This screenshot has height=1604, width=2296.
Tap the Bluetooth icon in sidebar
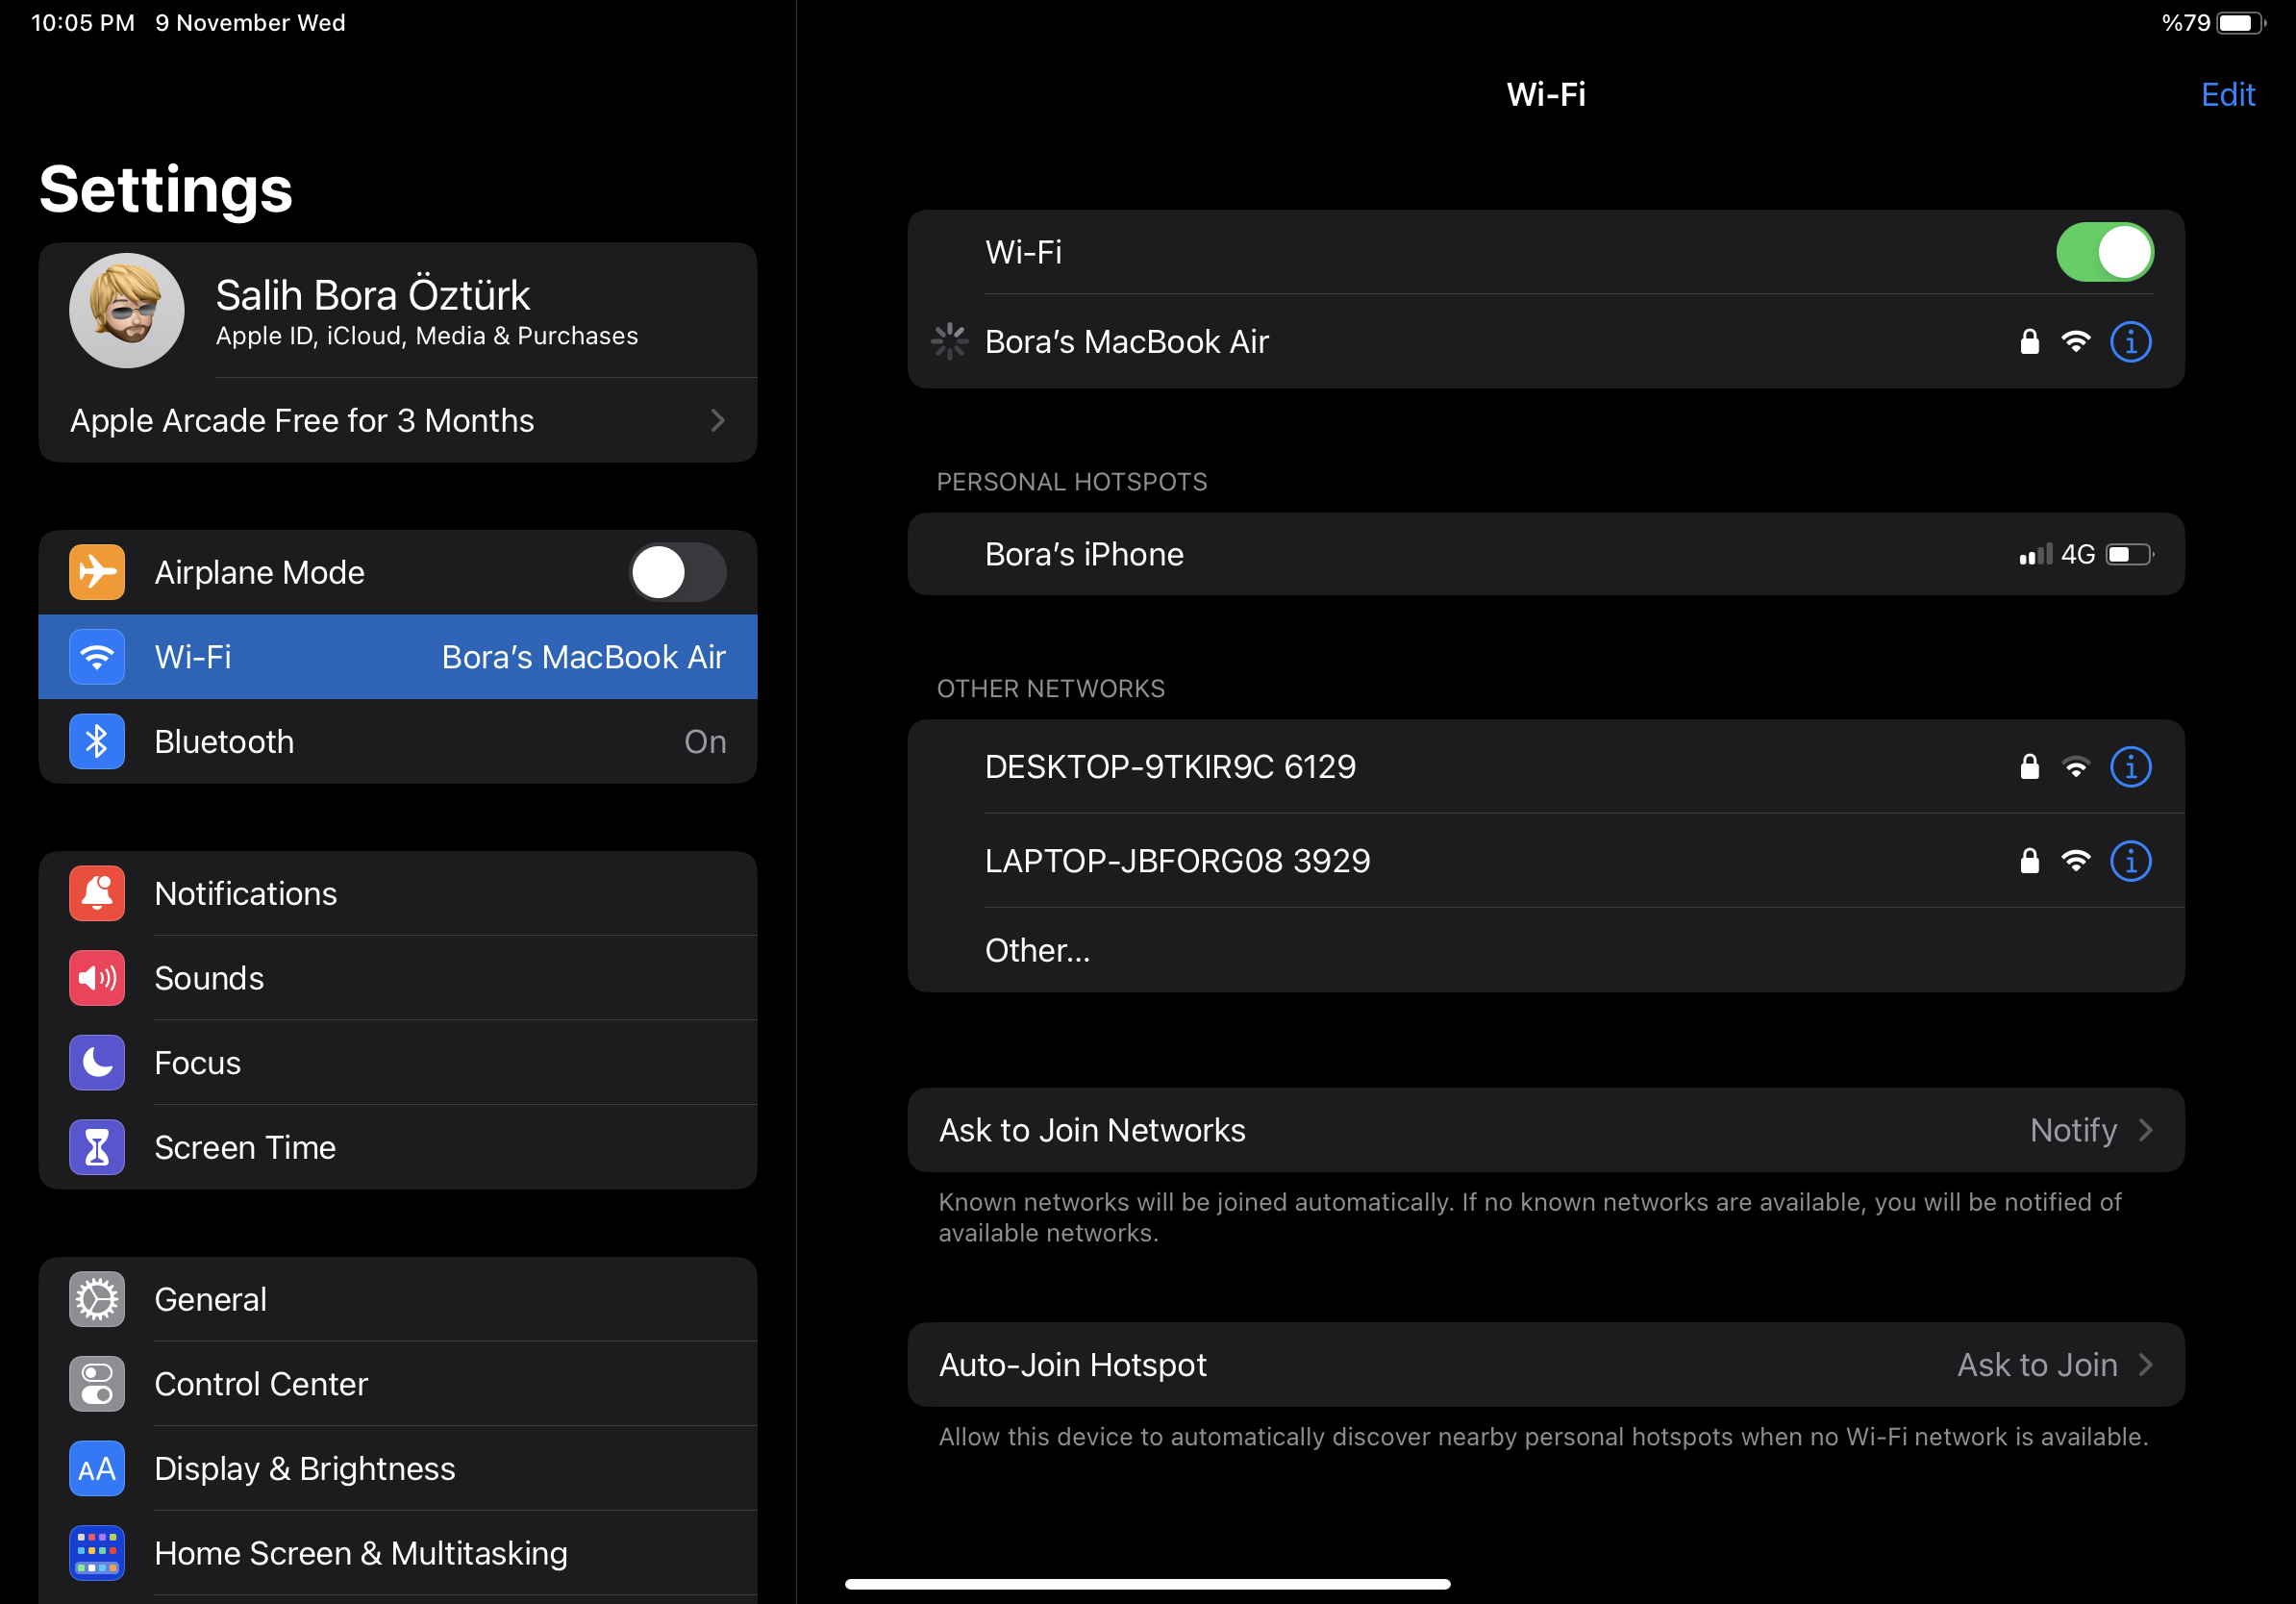click(x=97, y=741)
